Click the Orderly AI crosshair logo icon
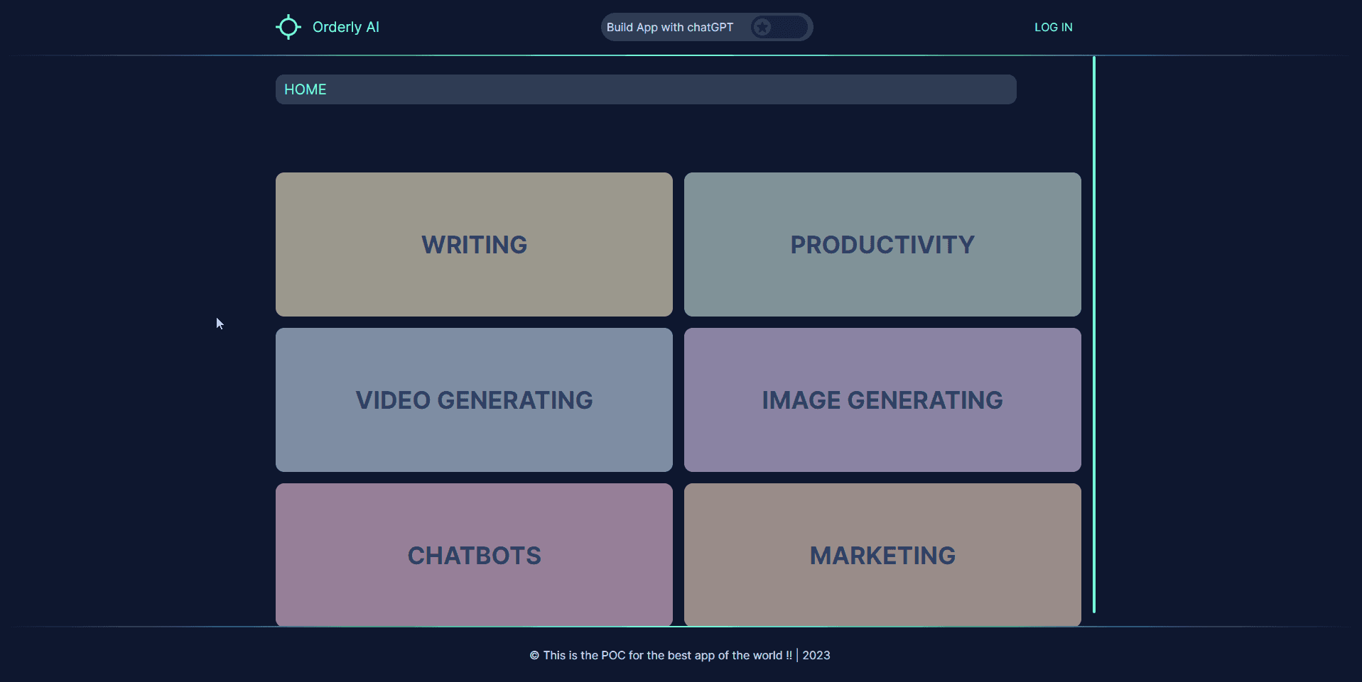The image size is (1362, 682). click(288, 27)
